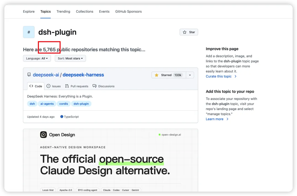Click the Improve this page heading
This screenshot has width=297, height=196.
click(x=222, y=49)
